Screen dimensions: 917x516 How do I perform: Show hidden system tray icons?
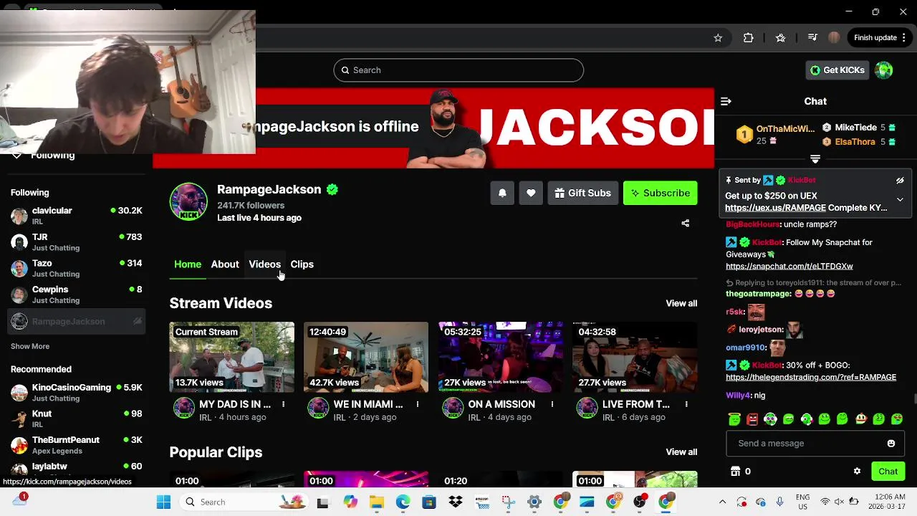point(722,502)
